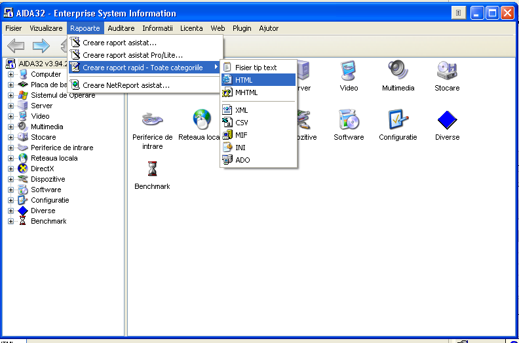This screenshot has height=343, width=519.
Task: Choose Creare NetReport asistat... entry
Action: pos(145,85)
